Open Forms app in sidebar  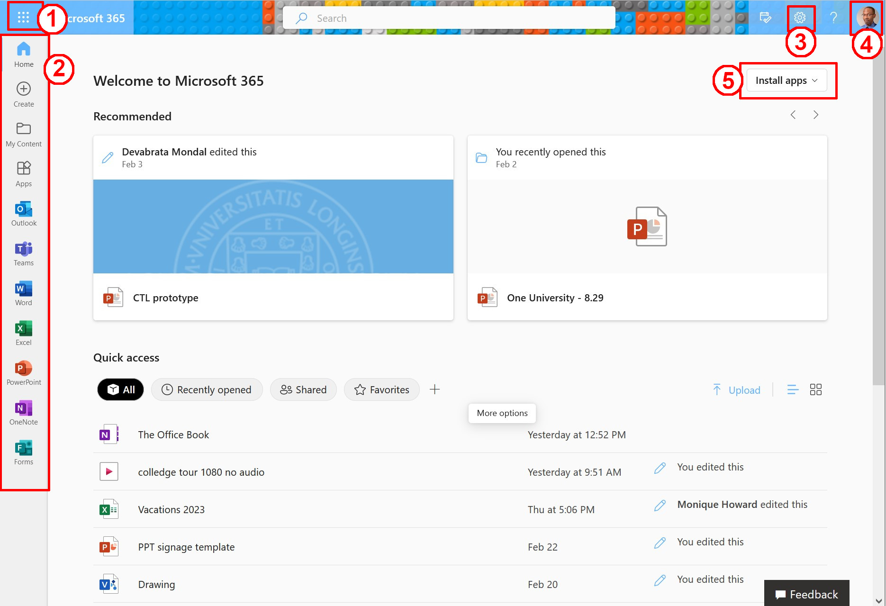tap(24, 452)
